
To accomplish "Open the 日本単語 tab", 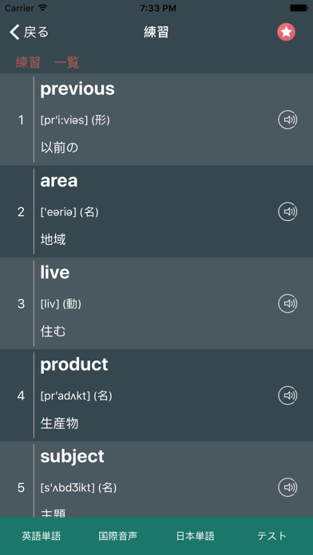I will point(196,536).
